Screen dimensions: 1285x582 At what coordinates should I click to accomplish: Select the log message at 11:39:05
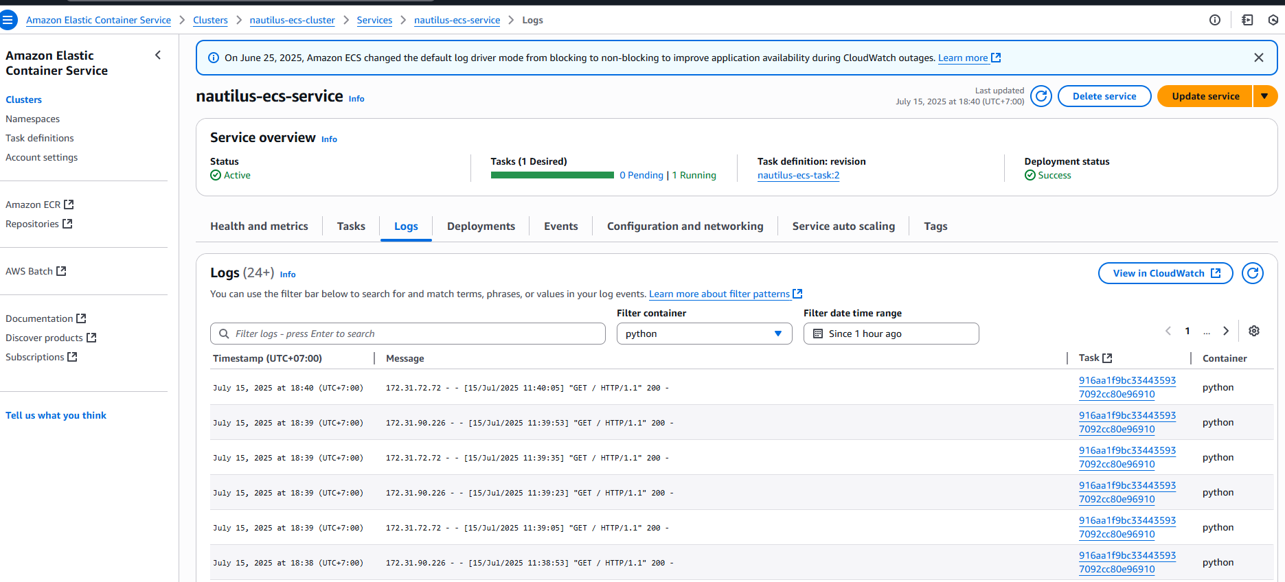(x=527, y=528)
